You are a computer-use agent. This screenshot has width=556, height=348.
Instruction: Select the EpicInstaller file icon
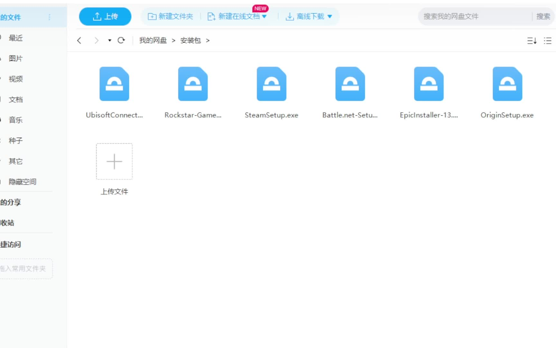pos(429,84)
